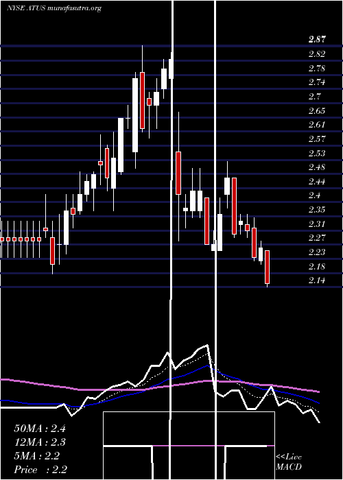Click the 'Price : 2.2' reading
The width and height of the screenshot is (343, 480).
pos(40,470)
